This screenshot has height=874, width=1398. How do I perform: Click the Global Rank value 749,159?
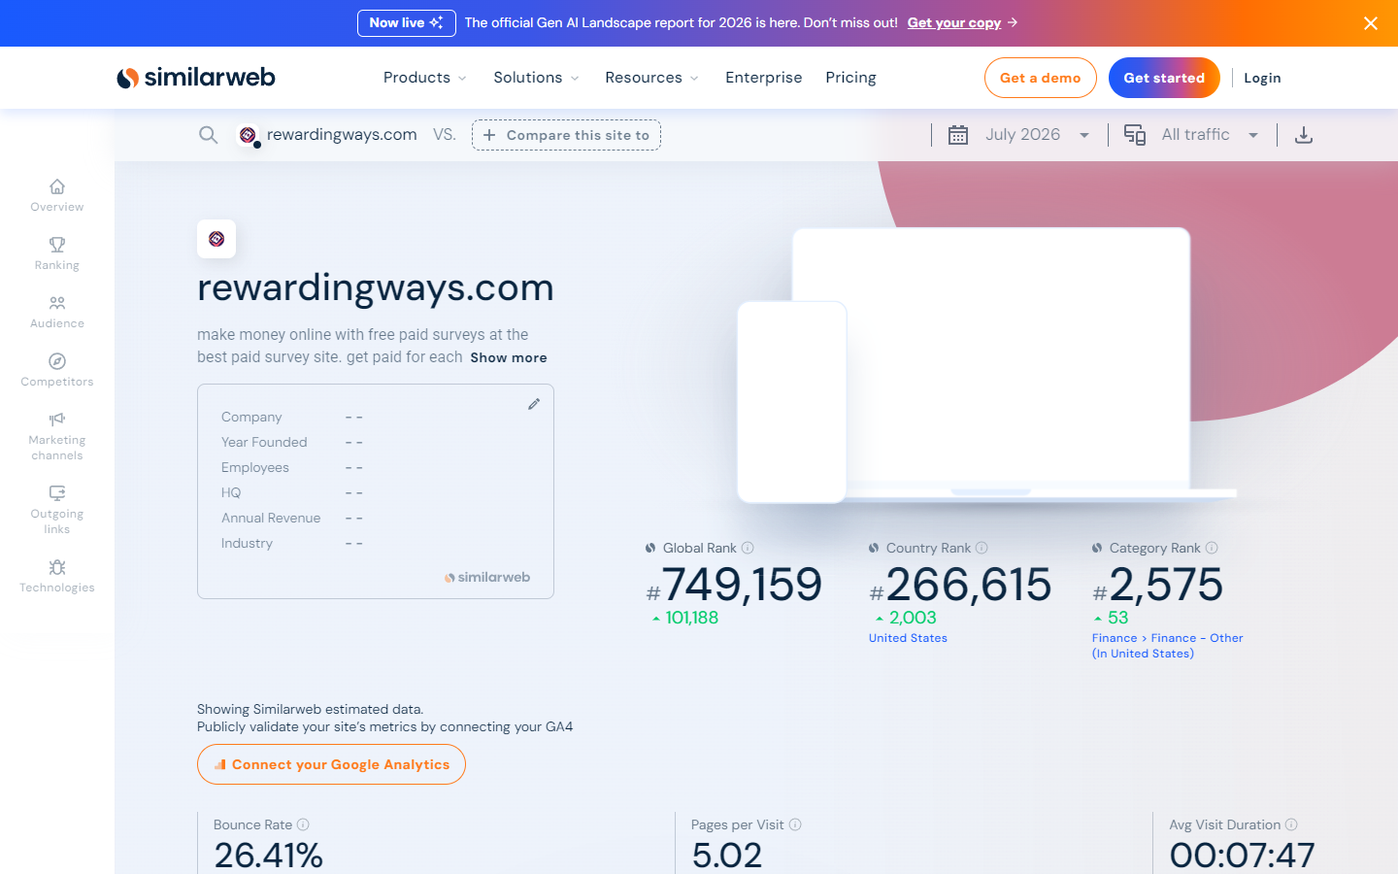pyautogui.click(x=743, y=585)
